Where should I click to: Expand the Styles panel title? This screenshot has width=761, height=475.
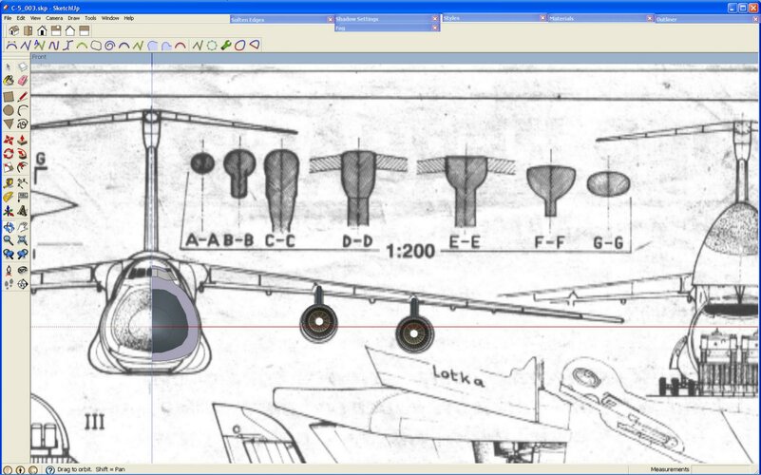tap(451, 18)
